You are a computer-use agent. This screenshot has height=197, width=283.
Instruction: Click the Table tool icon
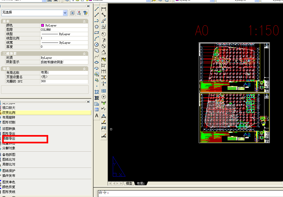click(x=97, y=110)
